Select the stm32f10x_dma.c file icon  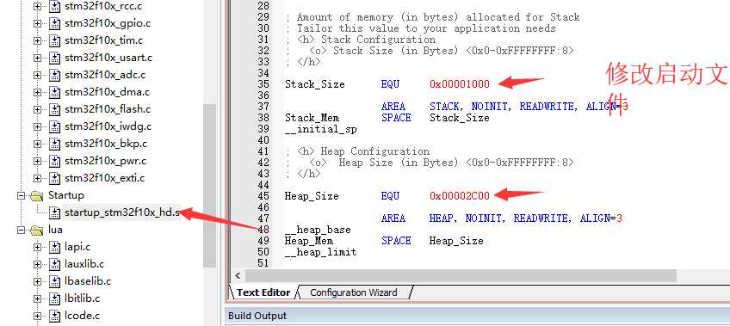click(x=55, y=93)
